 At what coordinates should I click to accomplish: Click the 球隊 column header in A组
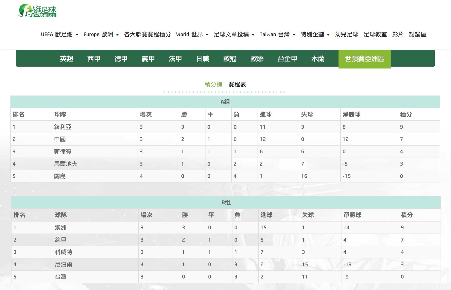[60, 114]
